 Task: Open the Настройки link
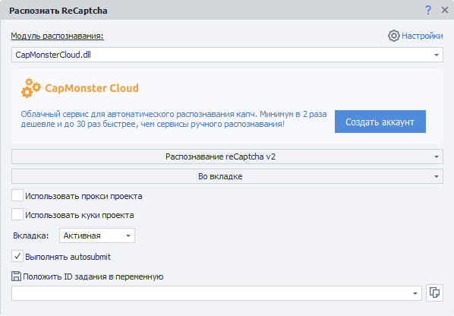coord(422,36)
